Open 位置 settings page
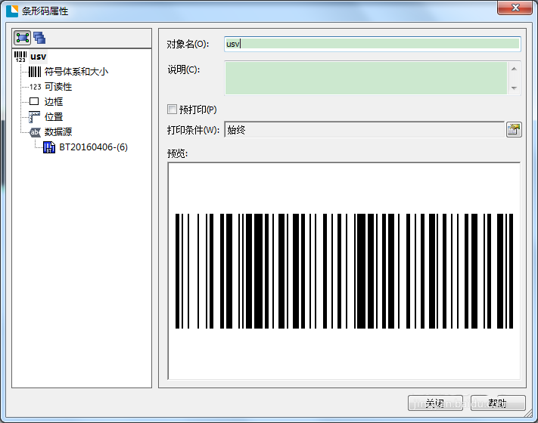Image resolution: width=538 pixels, height=423 pixels. [54, 117]
